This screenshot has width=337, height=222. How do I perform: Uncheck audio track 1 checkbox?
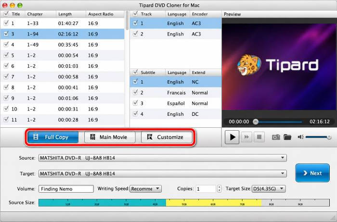(135, 23)
